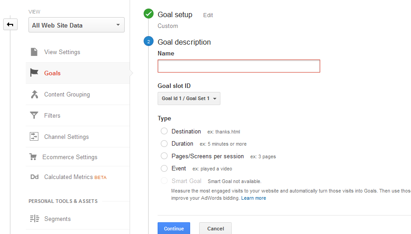Click the Channel Settings icon
The width and height of the screenshot is (411, 234).
click(34, 137)
